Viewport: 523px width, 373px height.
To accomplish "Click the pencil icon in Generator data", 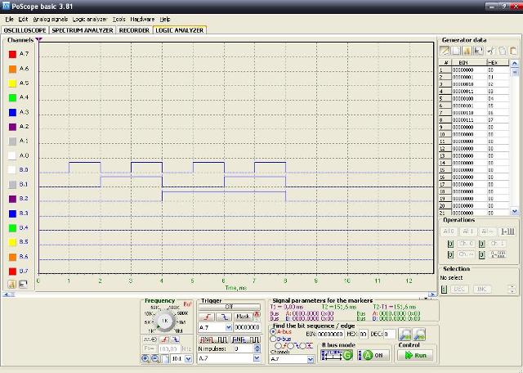I will click(x=445, y=51).
